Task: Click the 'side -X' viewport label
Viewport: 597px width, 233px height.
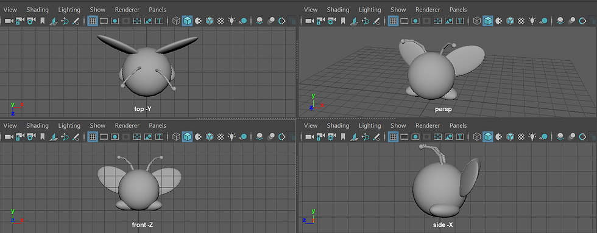Action: [x=443, y=225]
